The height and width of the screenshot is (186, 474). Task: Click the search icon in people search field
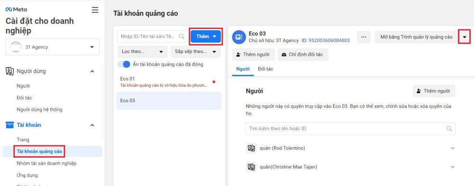pos(449,129)
